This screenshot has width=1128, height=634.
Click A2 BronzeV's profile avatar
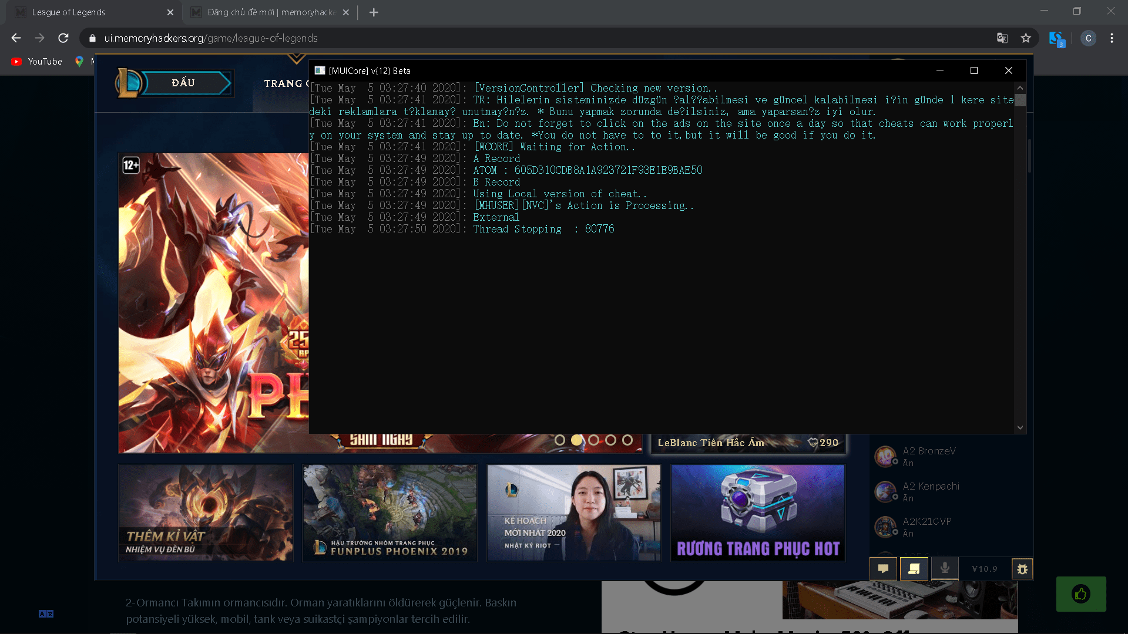click(885, 456)
